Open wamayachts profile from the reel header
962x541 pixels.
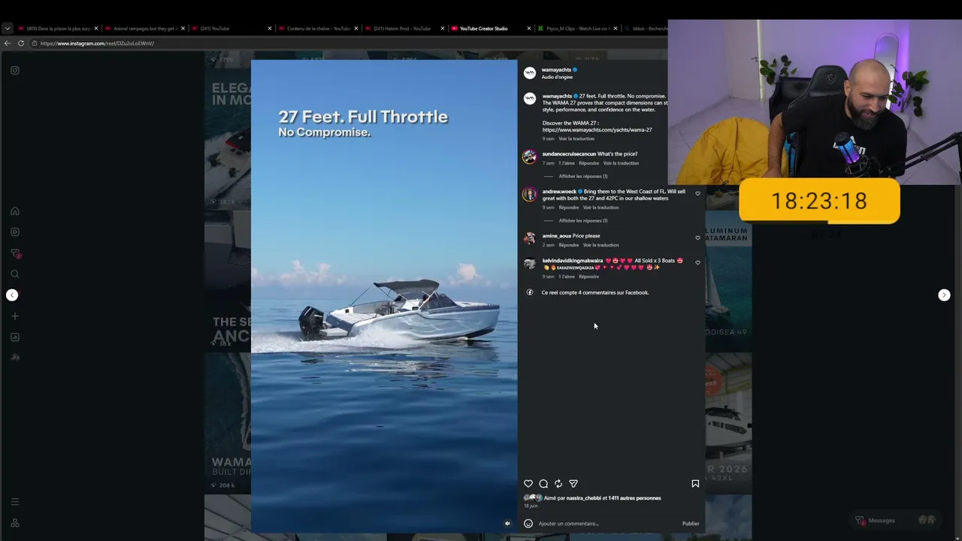click(x=556, y=70)
